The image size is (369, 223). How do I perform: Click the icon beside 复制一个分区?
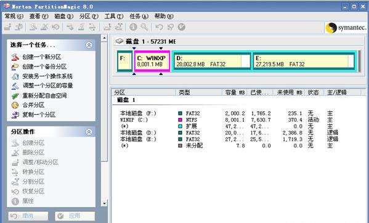point(15,115)
